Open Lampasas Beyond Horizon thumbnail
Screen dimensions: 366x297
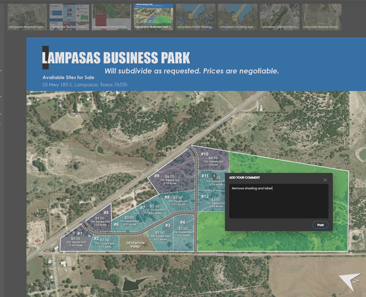click(x=321, y=17)
